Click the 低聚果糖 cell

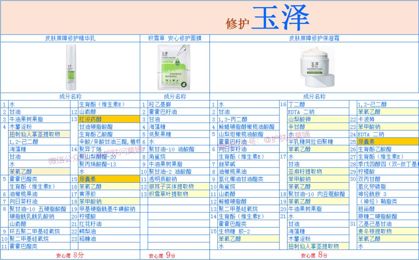179,134
